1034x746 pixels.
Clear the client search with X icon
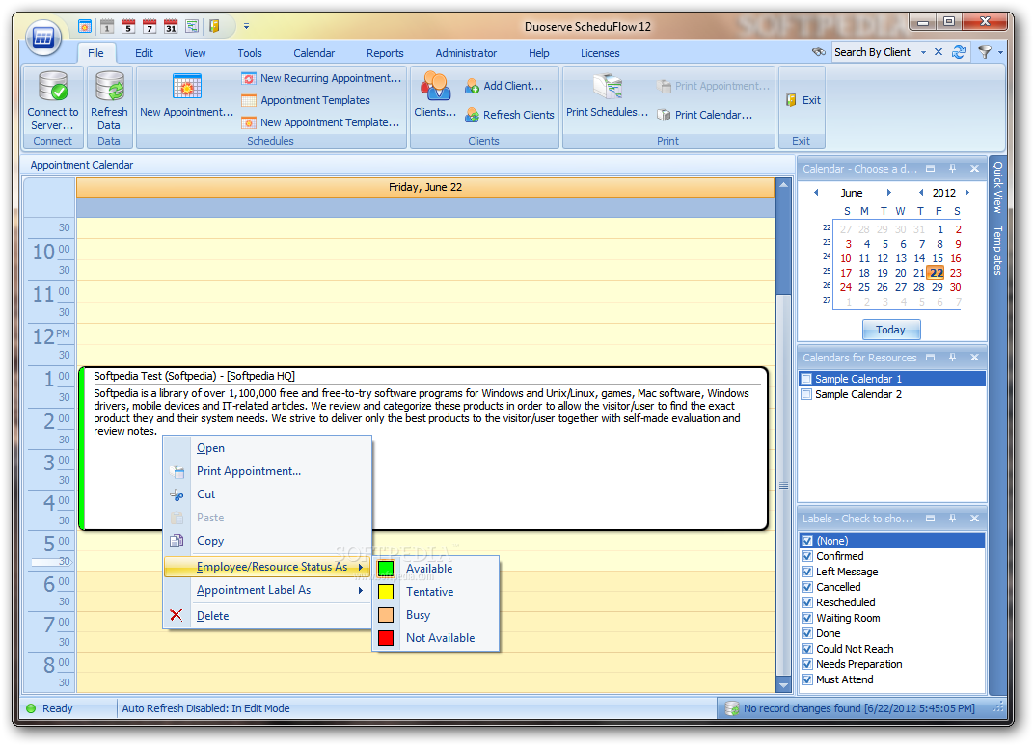coord(939,52)
